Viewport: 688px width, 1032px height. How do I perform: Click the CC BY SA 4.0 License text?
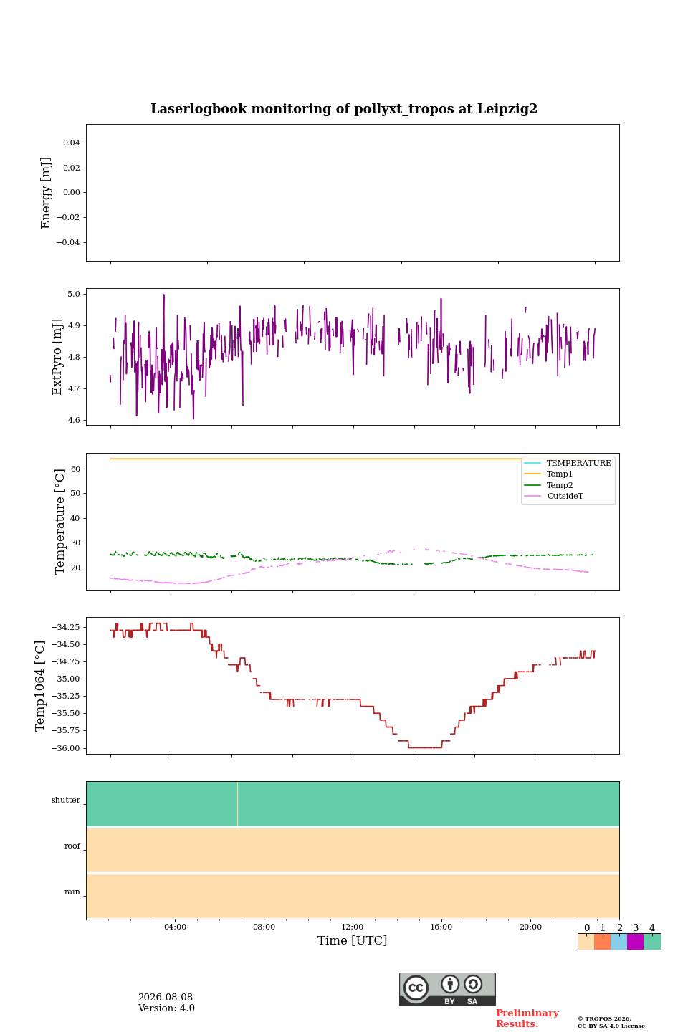[612, 1026]
